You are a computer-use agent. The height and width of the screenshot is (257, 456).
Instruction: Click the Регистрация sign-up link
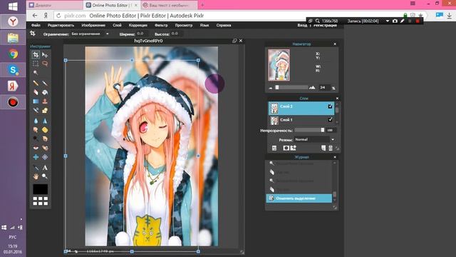(325, 26)
